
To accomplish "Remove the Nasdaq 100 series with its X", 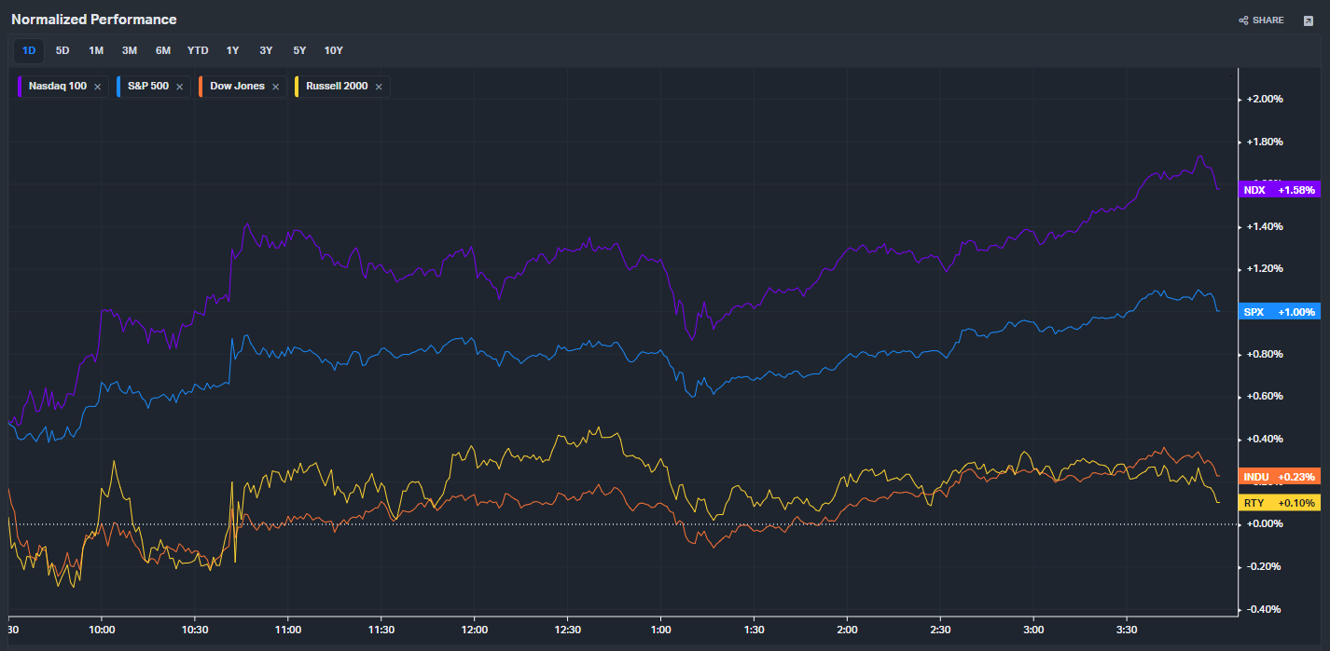I will (x=98, y=87).
